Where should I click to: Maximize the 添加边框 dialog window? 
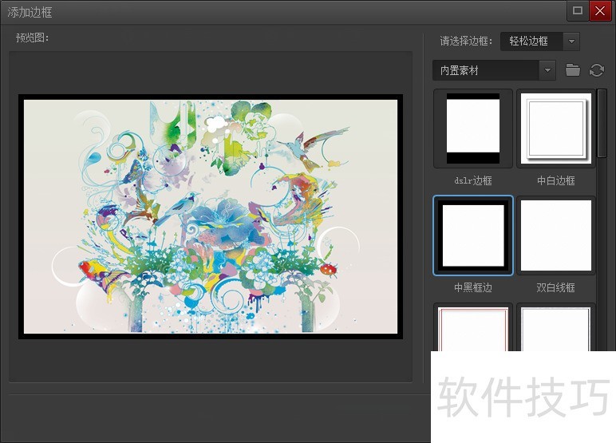tap(578, 11)
